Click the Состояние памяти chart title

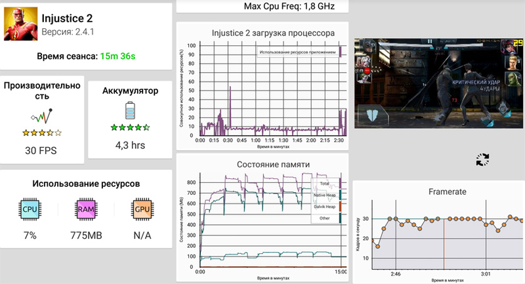coord(273,165)
